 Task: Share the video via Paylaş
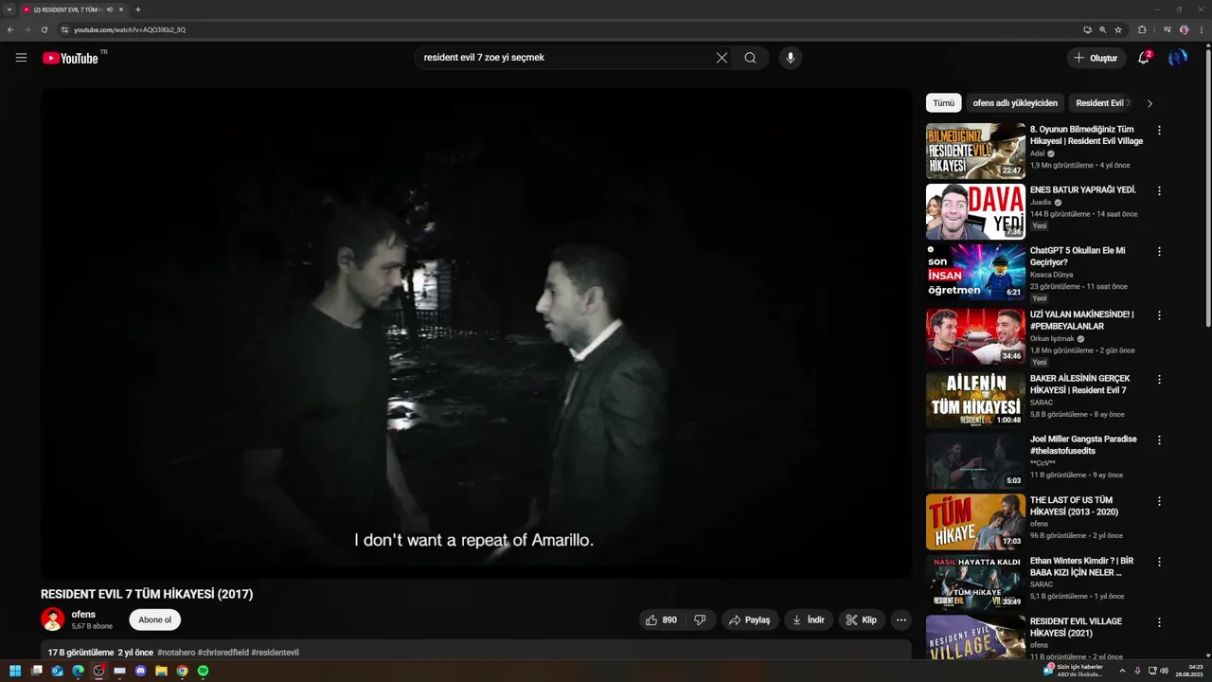click(x=750, y=619)
